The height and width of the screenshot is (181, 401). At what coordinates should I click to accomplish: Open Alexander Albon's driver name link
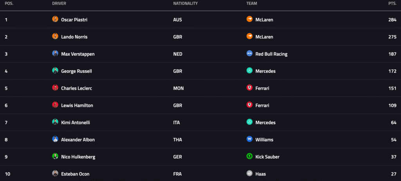pyautogui.click(x=78, y=139)
